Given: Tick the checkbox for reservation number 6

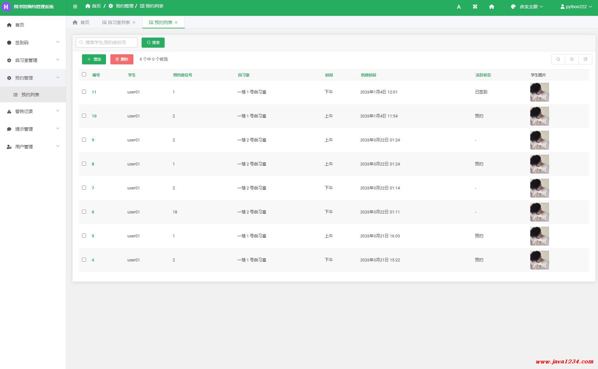Looking at the screenshot, I should (84, 212).
